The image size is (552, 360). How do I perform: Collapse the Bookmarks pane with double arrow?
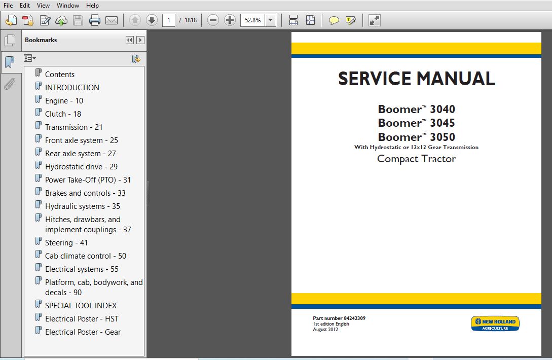(130, 40)
